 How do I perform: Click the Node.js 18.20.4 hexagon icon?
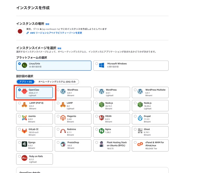point(140,105)
